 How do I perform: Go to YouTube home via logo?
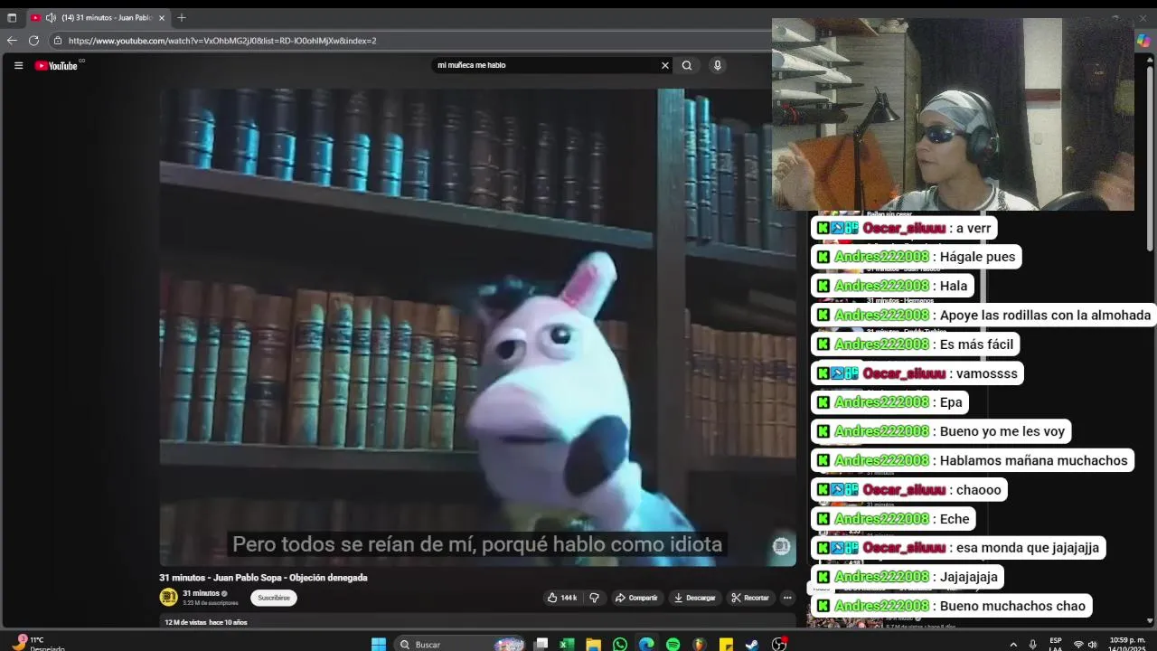(x=56, y=65)
